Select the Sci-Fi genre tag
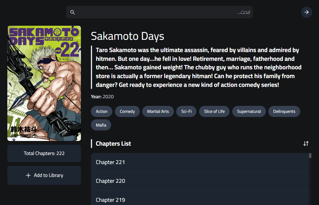This screenshot has height=205, width=319. coord(186,111)
